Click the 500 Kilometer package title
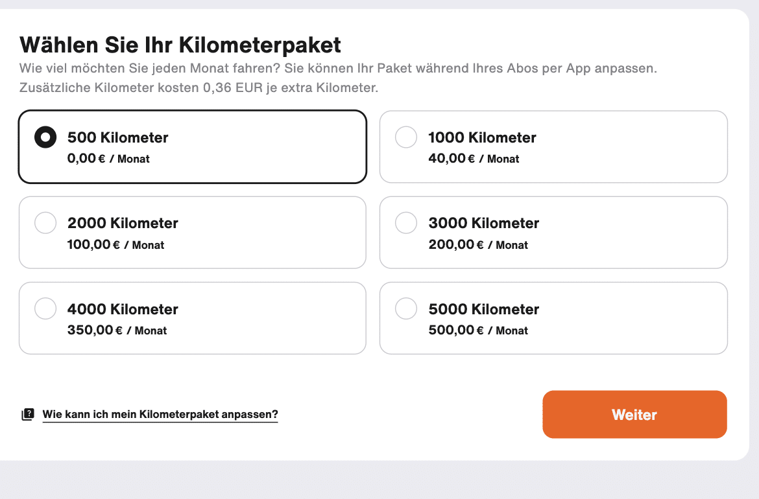Viewport: 759px width, 499px height. [x=117, y=137]
